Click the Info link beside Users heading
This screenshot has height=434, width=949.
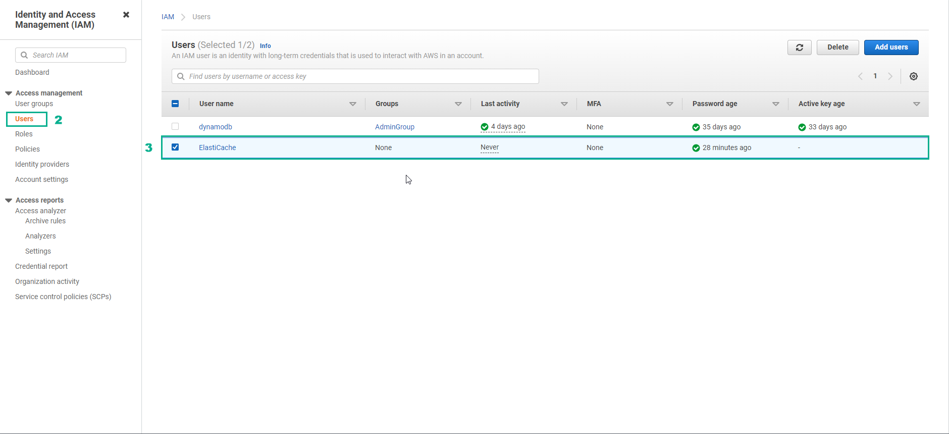tap(265, 46)
